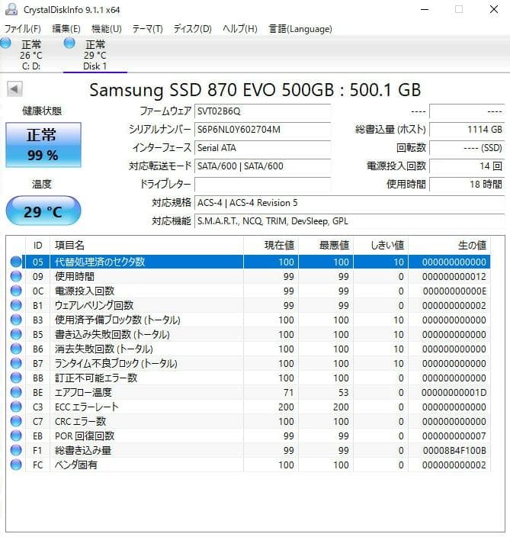Click the 生の値 column header
The image size is (510, 537).
(x=450, y=245)
